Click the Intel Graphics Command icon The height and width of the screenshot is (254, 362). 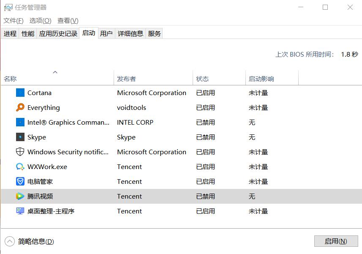(x=19, y=122)
